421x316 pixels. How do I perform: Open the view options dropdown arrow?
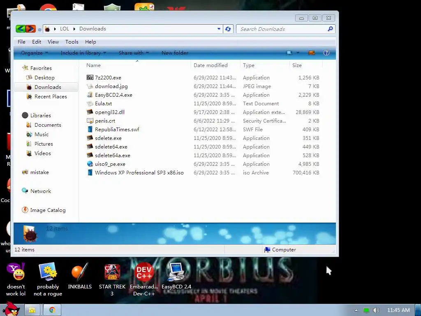click(298, 53)
